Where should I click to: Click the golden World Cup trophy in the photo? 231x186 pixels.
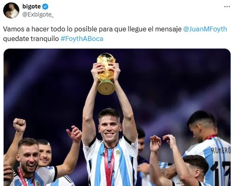[x=106, y=73]
